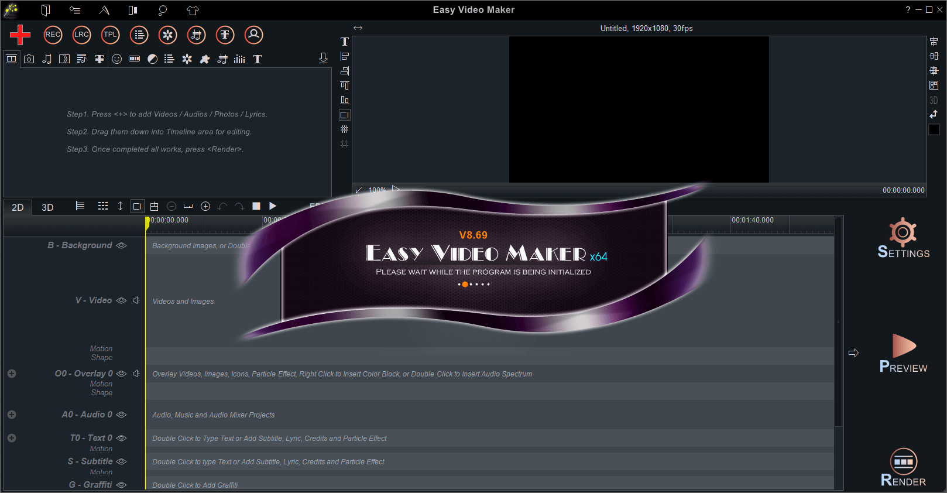Select the puzzle piece icon in resource tabs
The image size is (947, 493).
205,59
